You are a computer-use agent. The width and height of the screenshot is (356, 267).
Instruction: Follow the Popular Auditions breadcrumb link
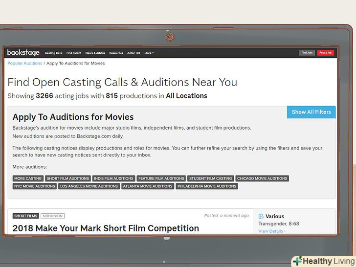click(24, 63)
